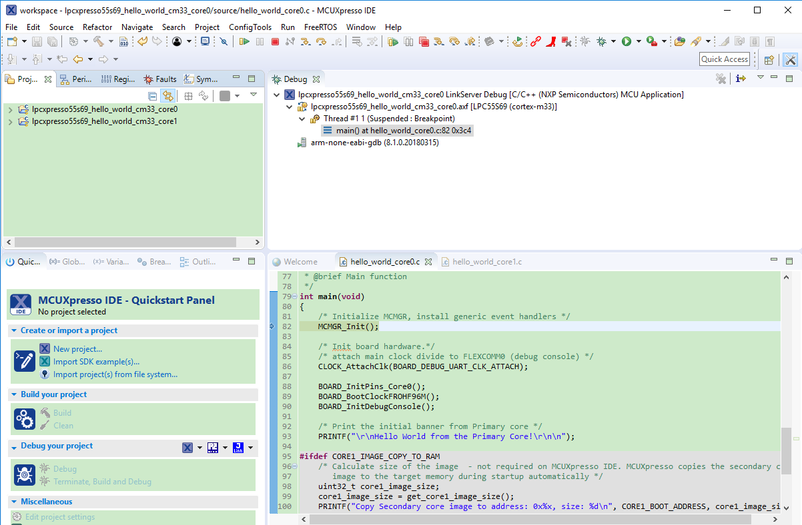Click the yellow Back navigation arrow
This screenshot has height=525, width=802.
pyautogui.click(x=78, y=59)
